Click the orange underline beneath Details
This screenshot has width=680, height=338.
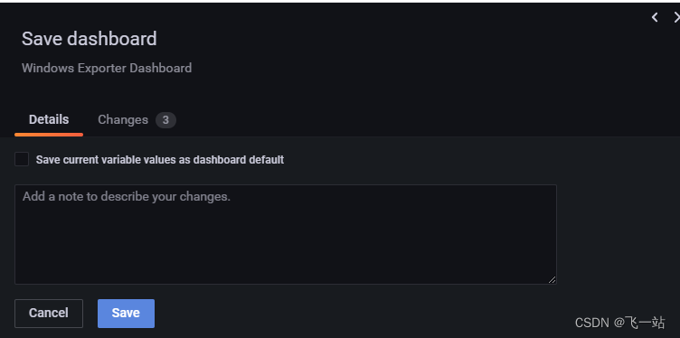pyautogui.click(x=49, y=135)
